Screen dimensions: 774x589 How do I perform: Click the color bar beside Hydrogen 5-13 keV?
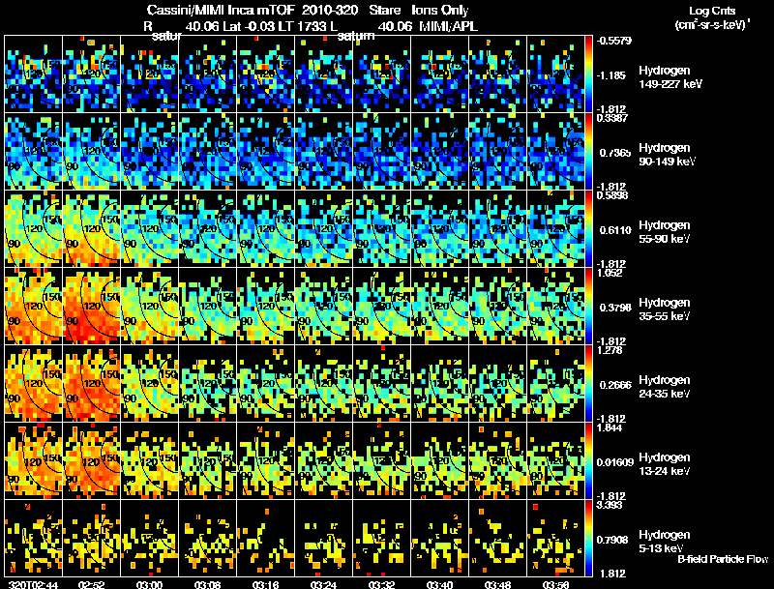[588, 539]
